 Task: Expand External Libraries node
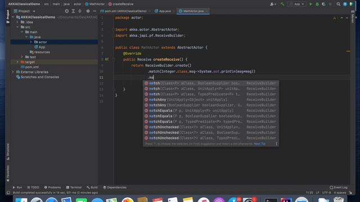[13, 72]
